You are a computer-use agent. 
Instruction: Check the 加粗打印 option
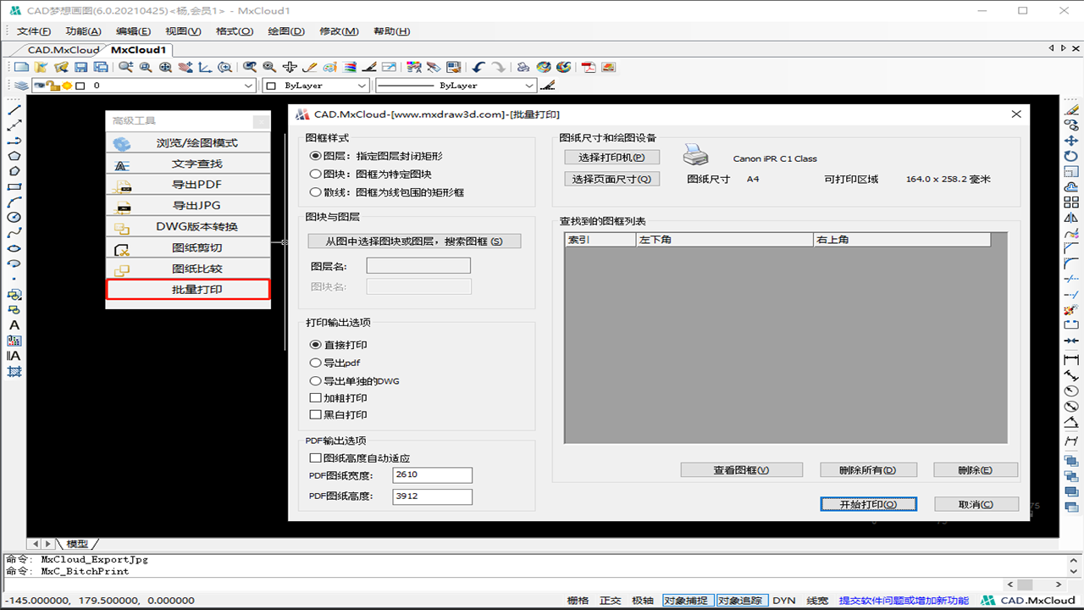pos(316,397)
